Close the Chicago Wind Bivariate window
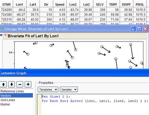 [x=145, y=29]
